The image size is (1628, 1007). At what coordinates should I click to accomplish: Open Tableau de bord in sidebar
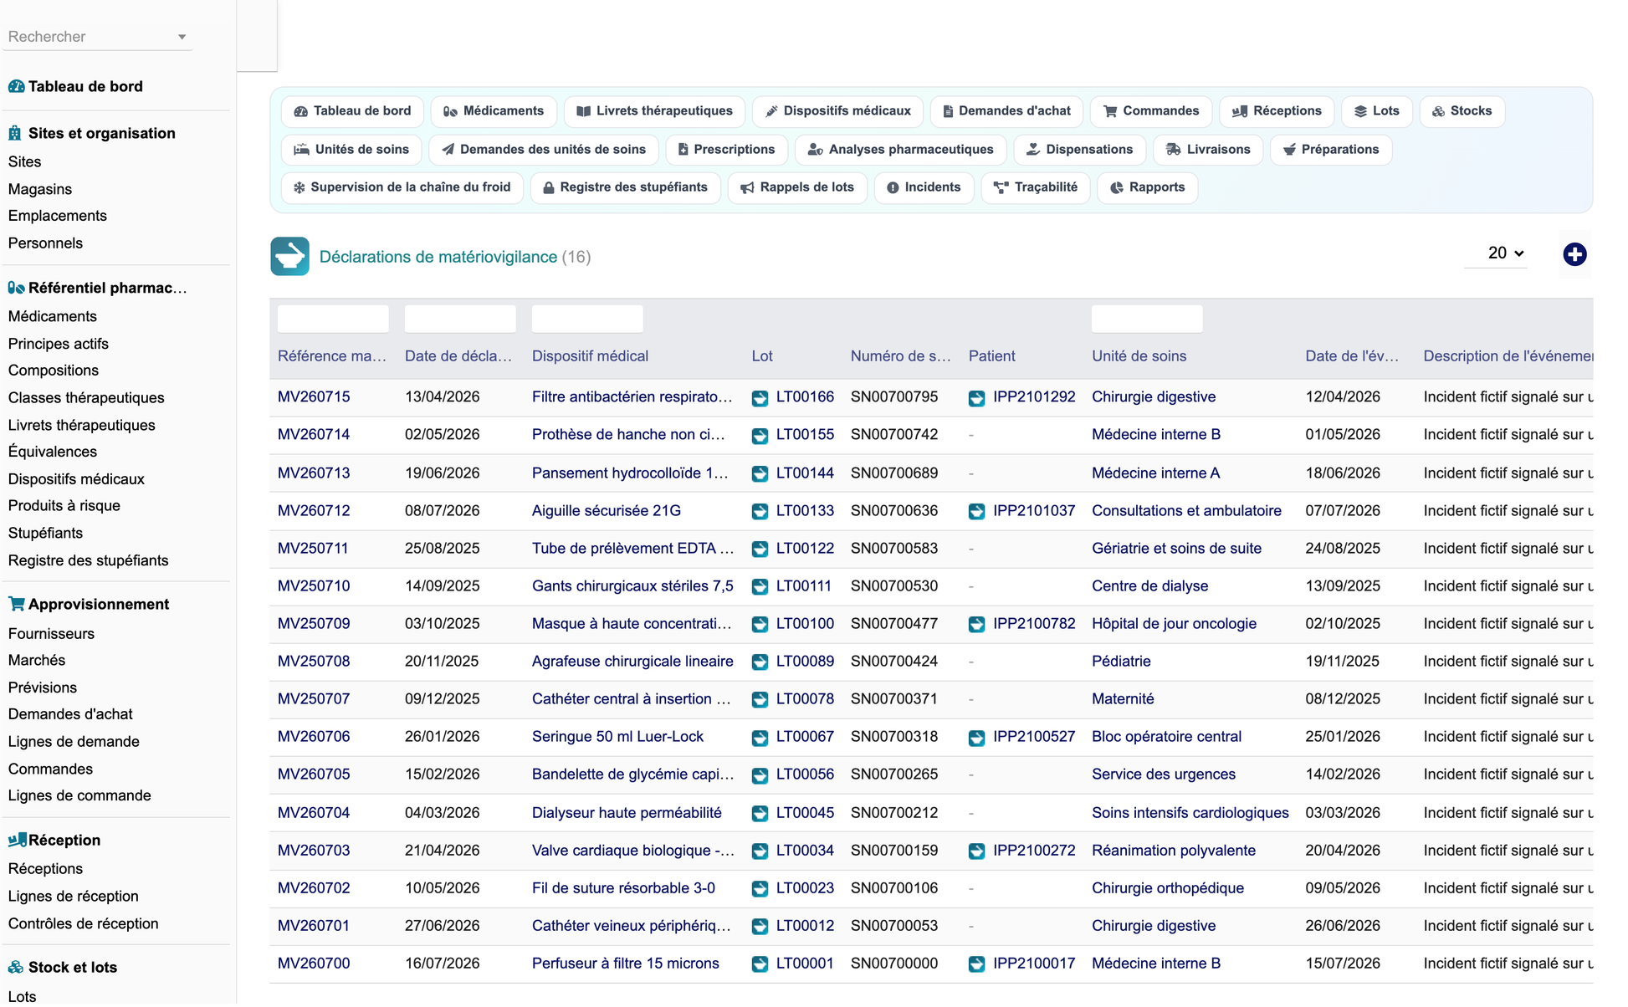point(84,86)
